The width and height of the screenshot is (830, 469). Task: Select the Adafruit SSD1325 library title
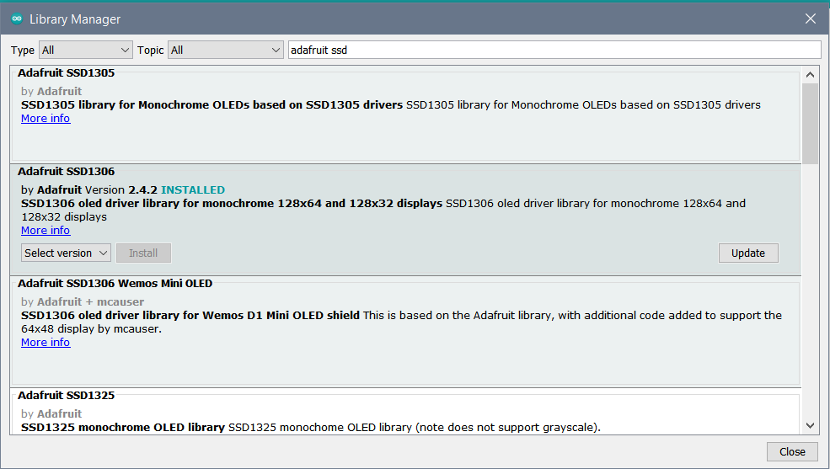click(67, 396)
